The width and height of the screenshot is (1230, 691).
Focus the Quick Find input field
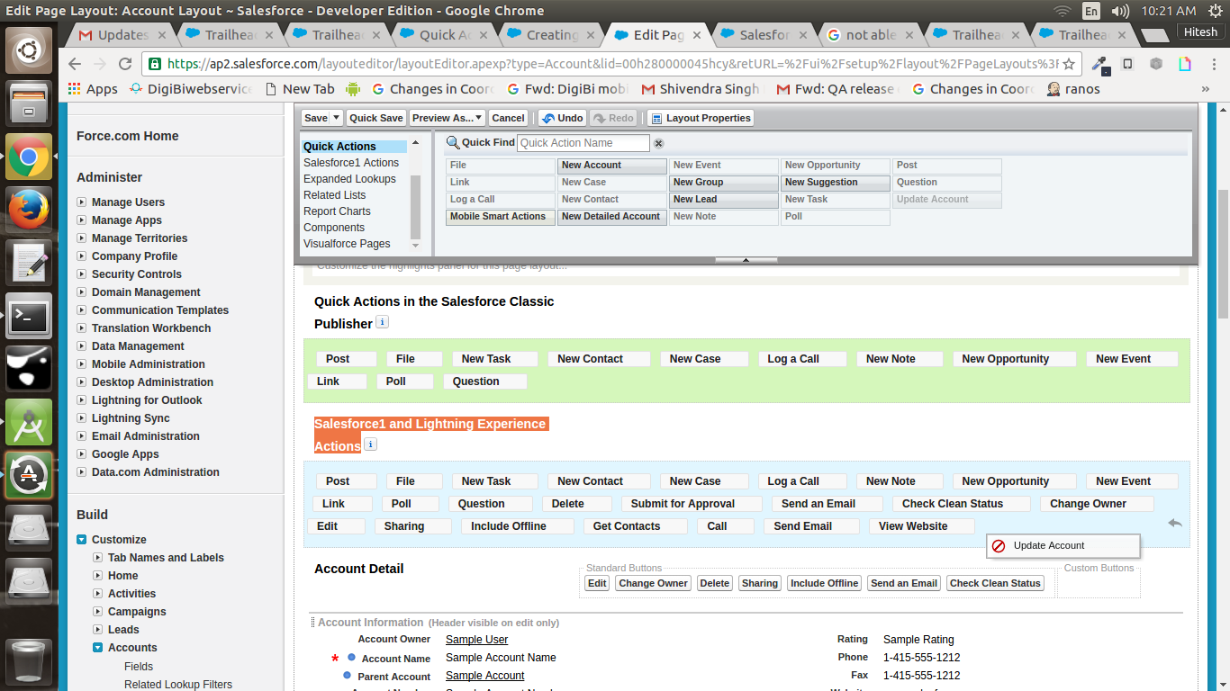click(x=583, y=143)
